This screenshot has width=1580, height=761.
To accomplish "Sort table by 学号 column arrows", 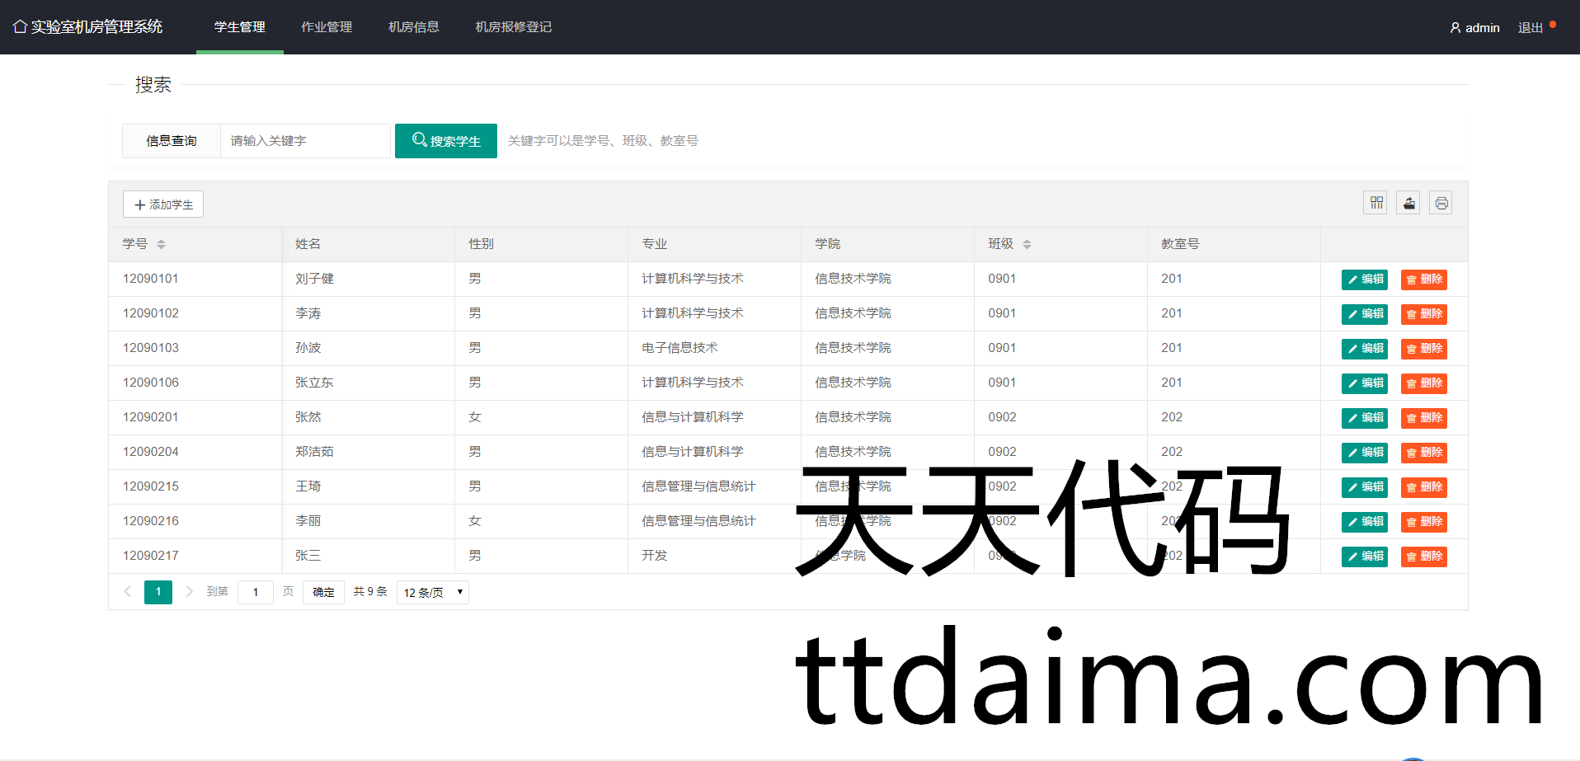I will [x=161, y=244].
